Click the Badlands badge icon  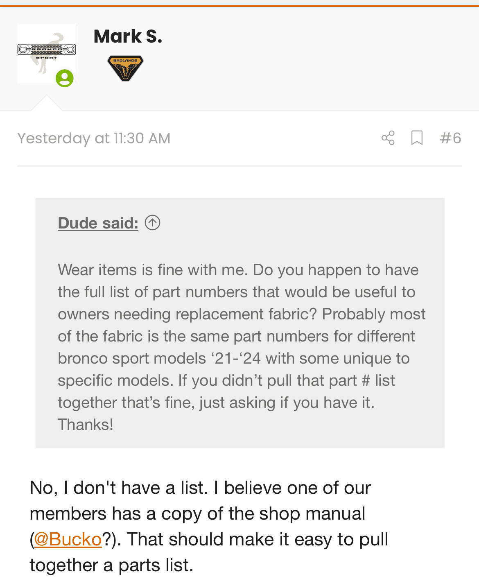[x=125, y=68]
